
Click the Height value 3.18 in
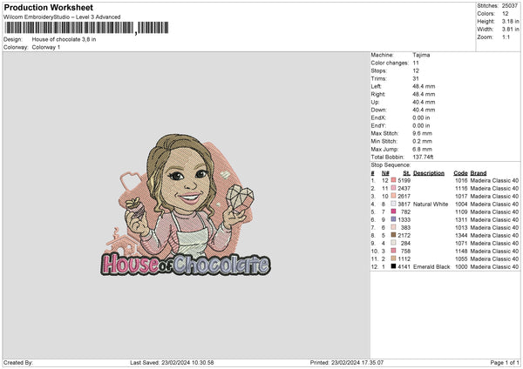point(510,21)
